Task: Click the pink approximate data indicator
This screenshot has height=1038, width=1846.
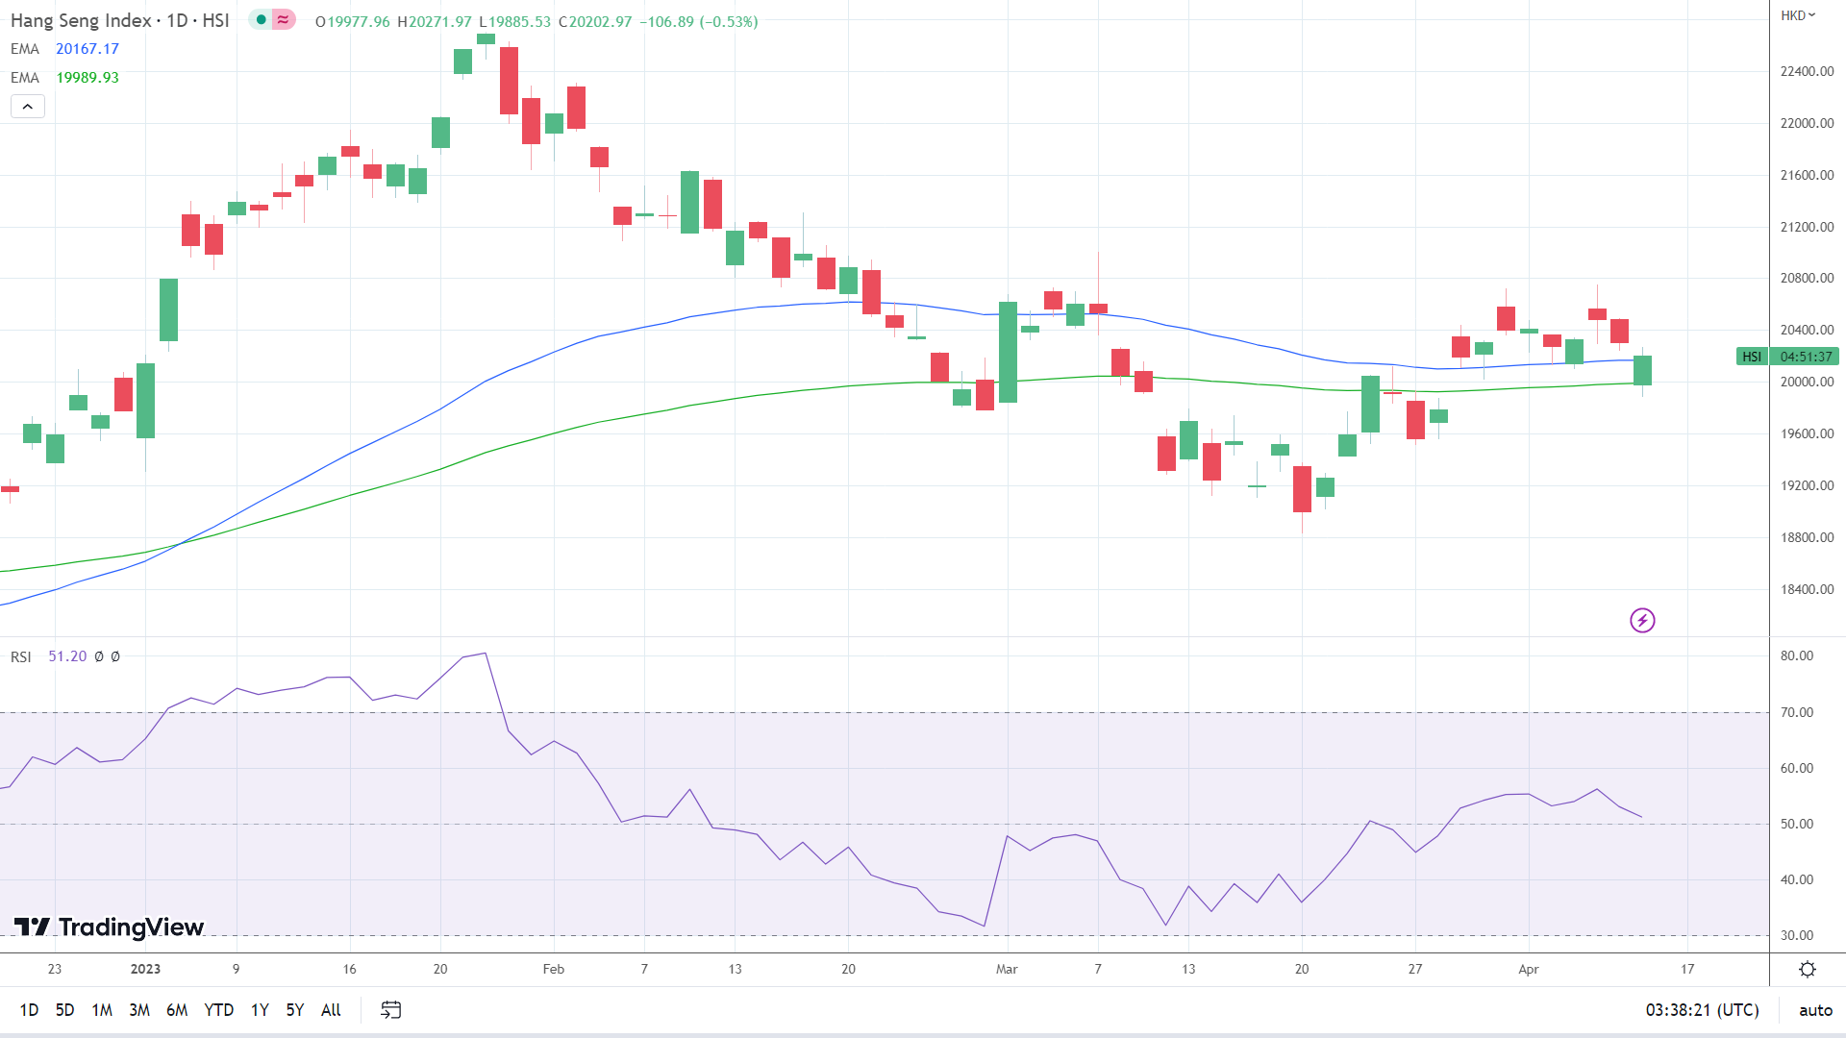Action: point(284,20)
